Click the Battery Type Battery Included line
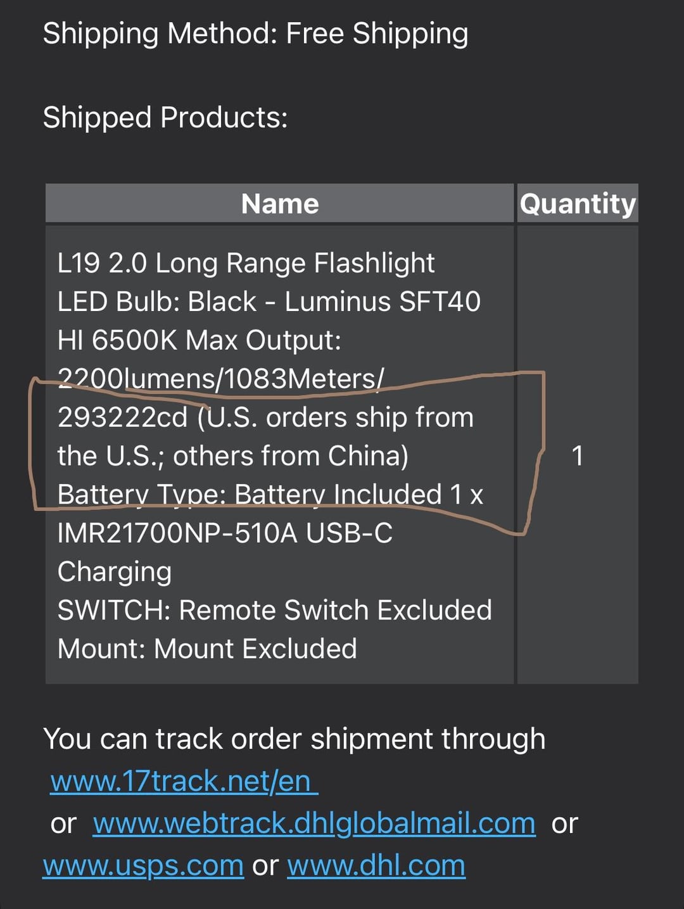The height and width of the screenshot is (909, 684). (270, 495)
